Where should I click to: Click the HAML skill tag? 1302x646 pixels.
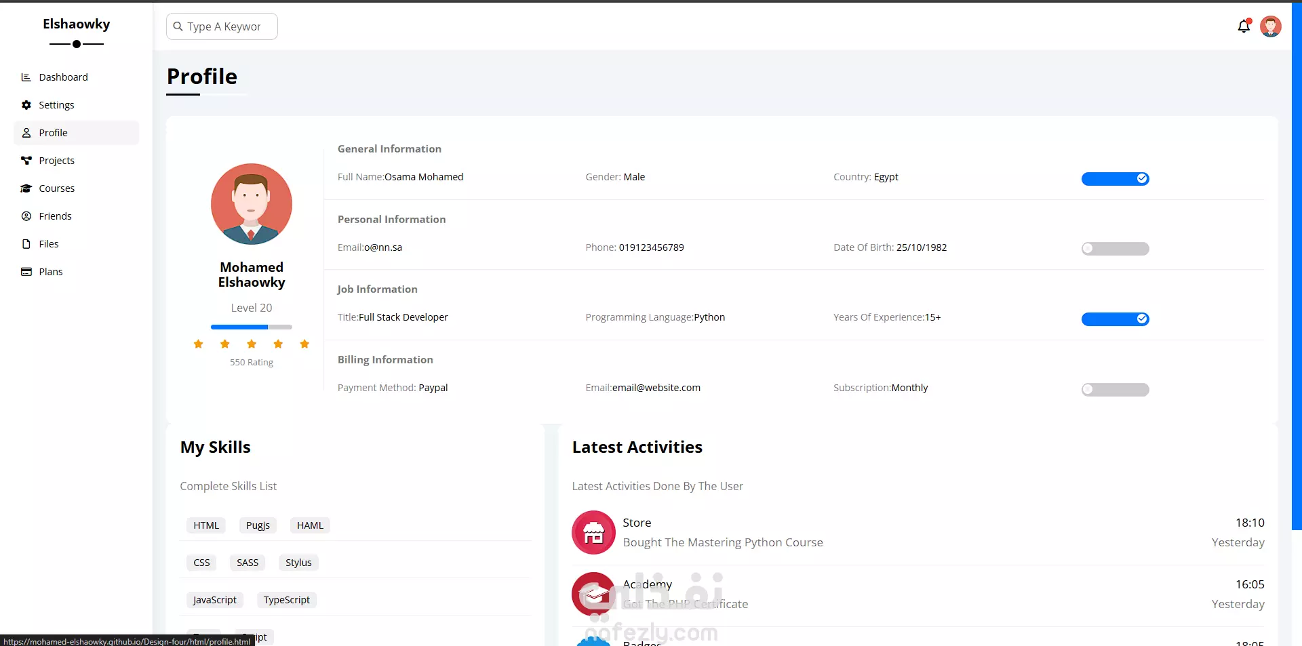(310, 525)
